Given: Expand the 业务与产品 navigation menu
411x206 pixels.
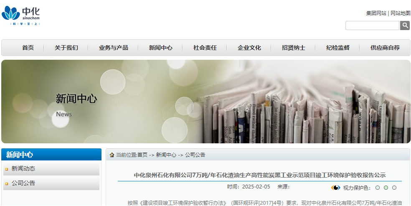Looking at the screenshot, I should [x=113, y=48].
